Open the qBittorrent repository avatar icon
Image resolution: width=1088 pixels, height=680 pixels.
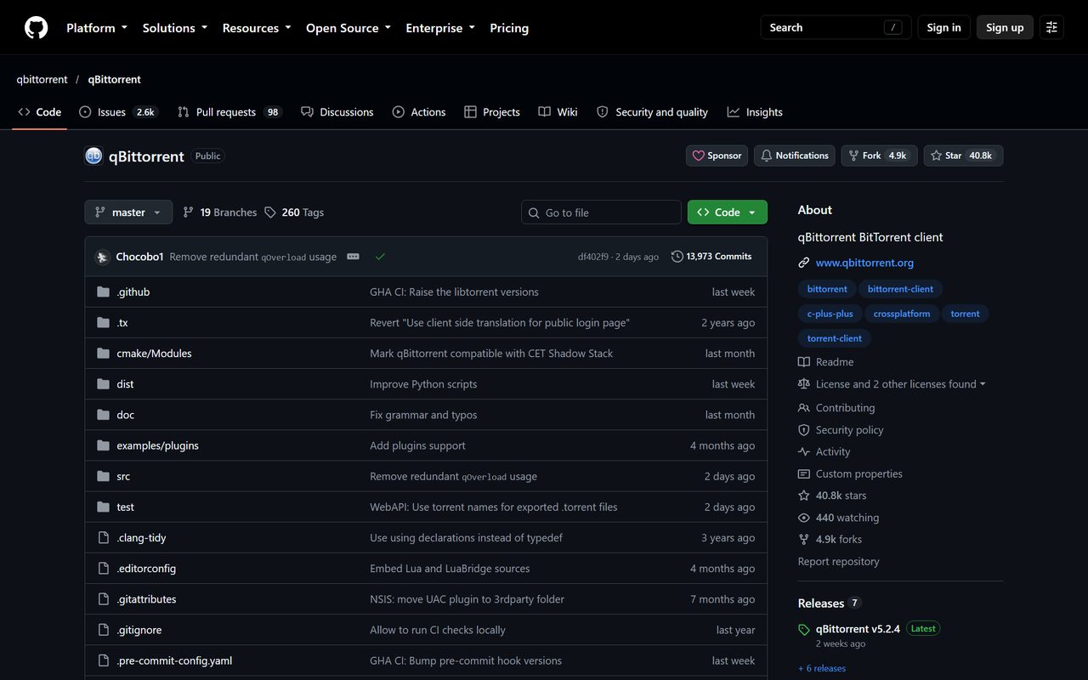[x=93, y=156]
